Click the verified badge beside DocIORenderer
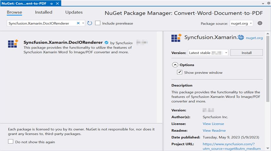 pyautogui.click(x=107, y=42)
